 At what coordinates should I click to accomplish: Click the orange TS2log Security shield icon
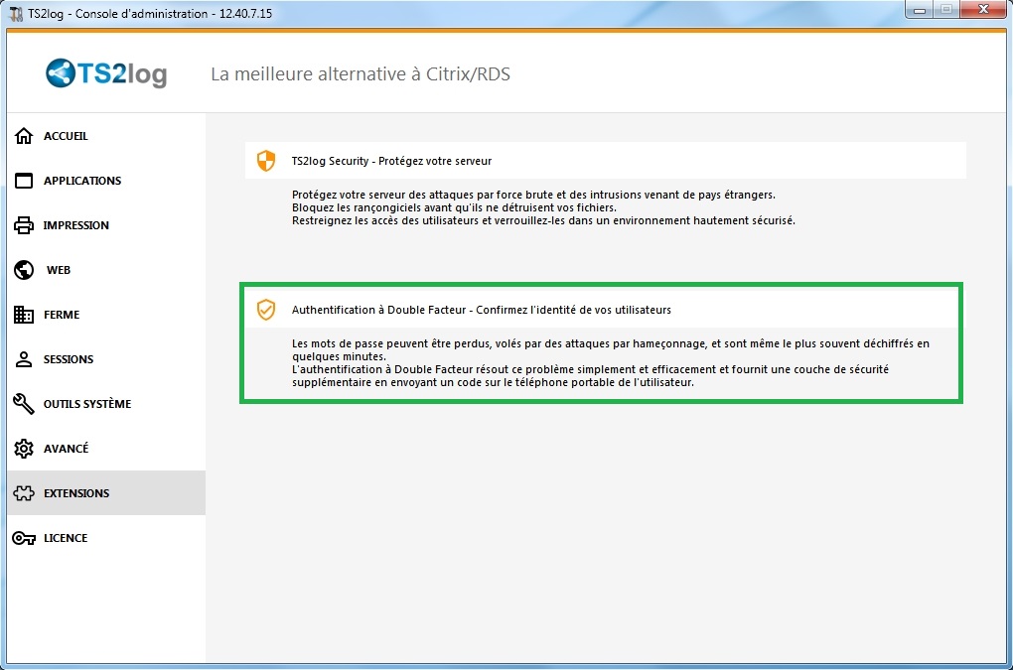[x=266, y=161]
